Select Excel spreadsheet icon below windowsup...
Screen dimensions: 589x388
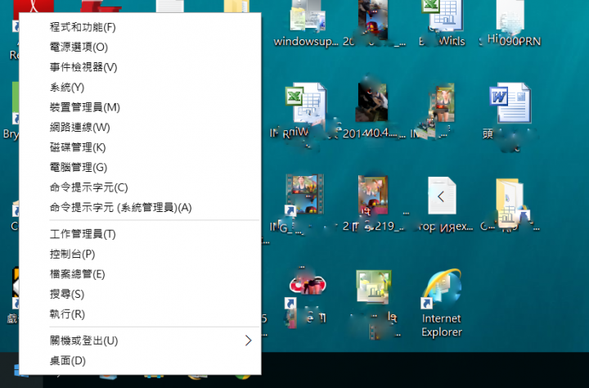(x=305, y=103)
